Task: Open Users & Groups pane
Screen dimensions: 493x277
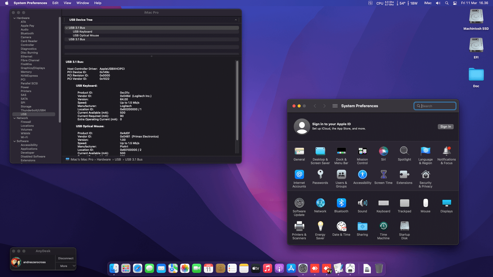Action: [341, 179]
